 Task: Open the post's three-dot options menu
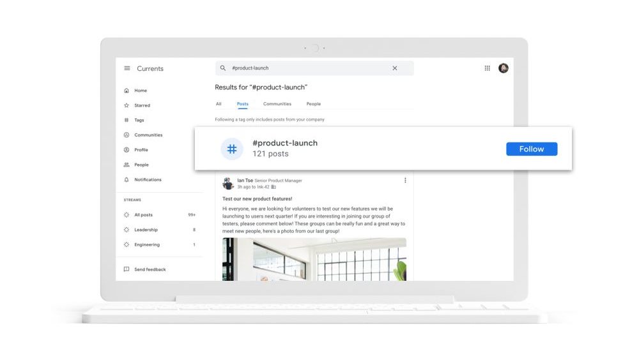(405, 181)
